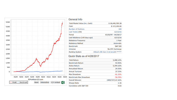Toggle Model series in chart legend
177x100 pixels.
tap(13, 82)
